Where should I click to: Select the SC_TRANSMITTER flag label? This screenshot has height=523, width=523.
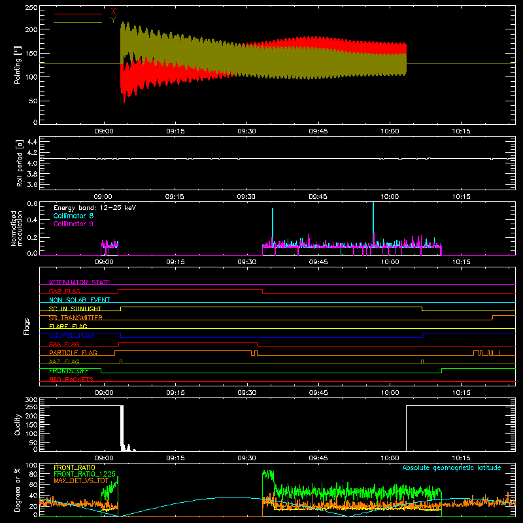click(76, 318)
